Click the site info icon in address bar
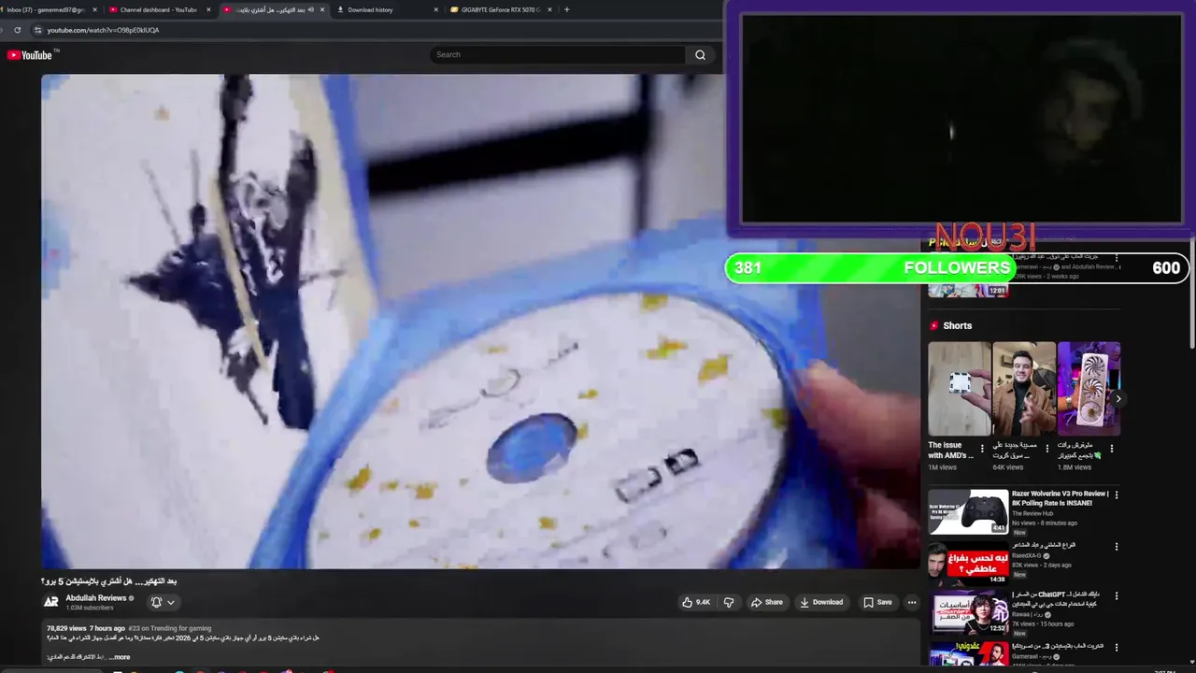The height and width of the screenshot is (673, 1196). click(x=37, y=30)
